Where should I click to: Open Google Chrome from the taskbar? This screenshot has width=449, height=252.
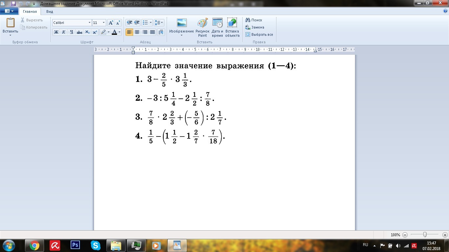pos(35,245)
